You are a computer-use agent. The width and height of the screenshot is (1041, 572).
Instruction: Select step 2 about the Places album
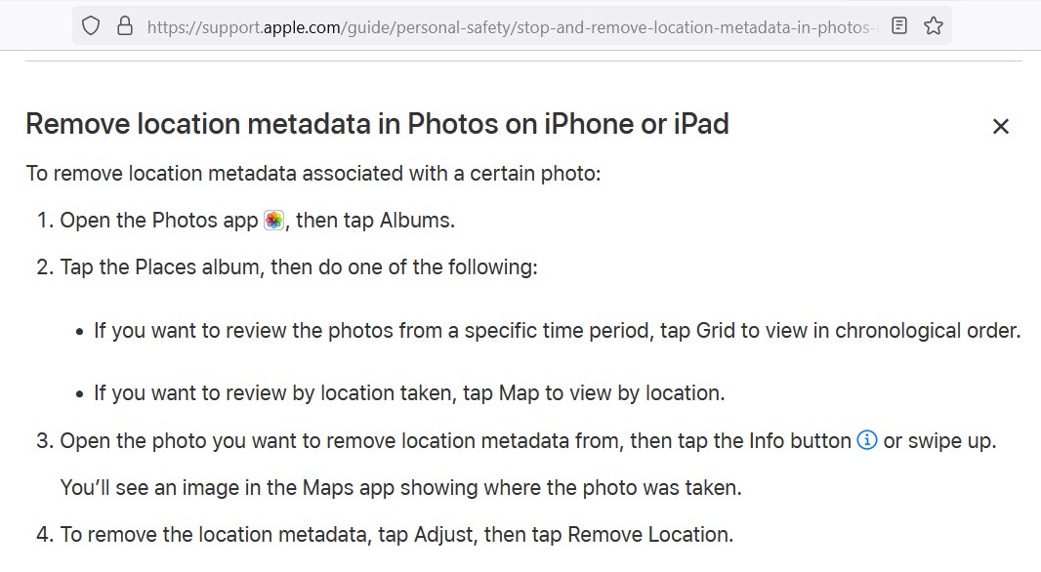click(287, 267)
